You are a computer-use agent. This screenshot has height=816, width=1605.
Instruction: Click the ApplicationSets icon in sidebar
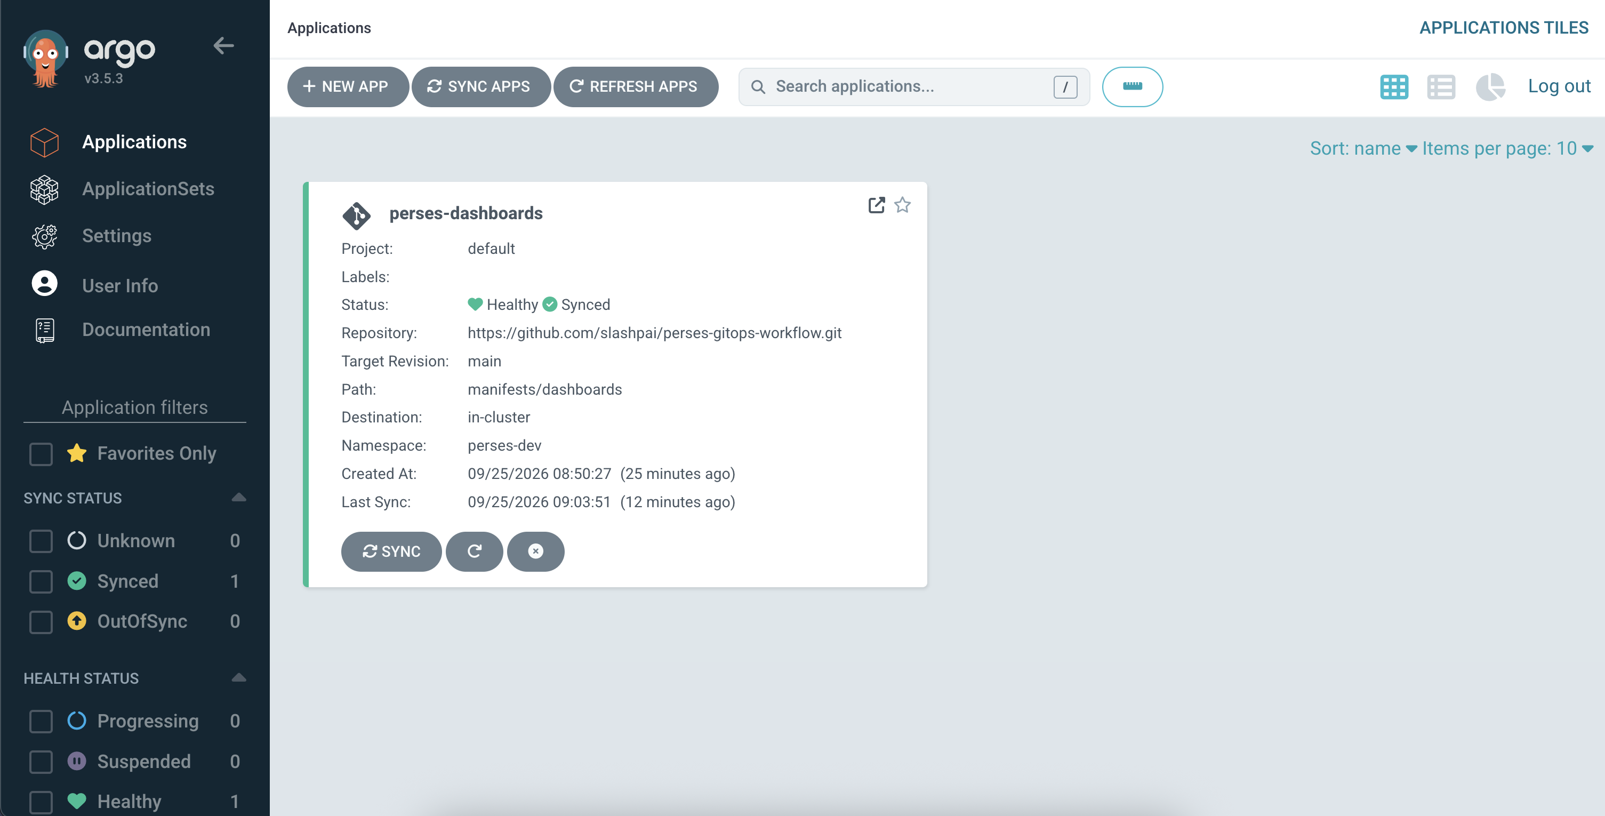coord(44,189)
